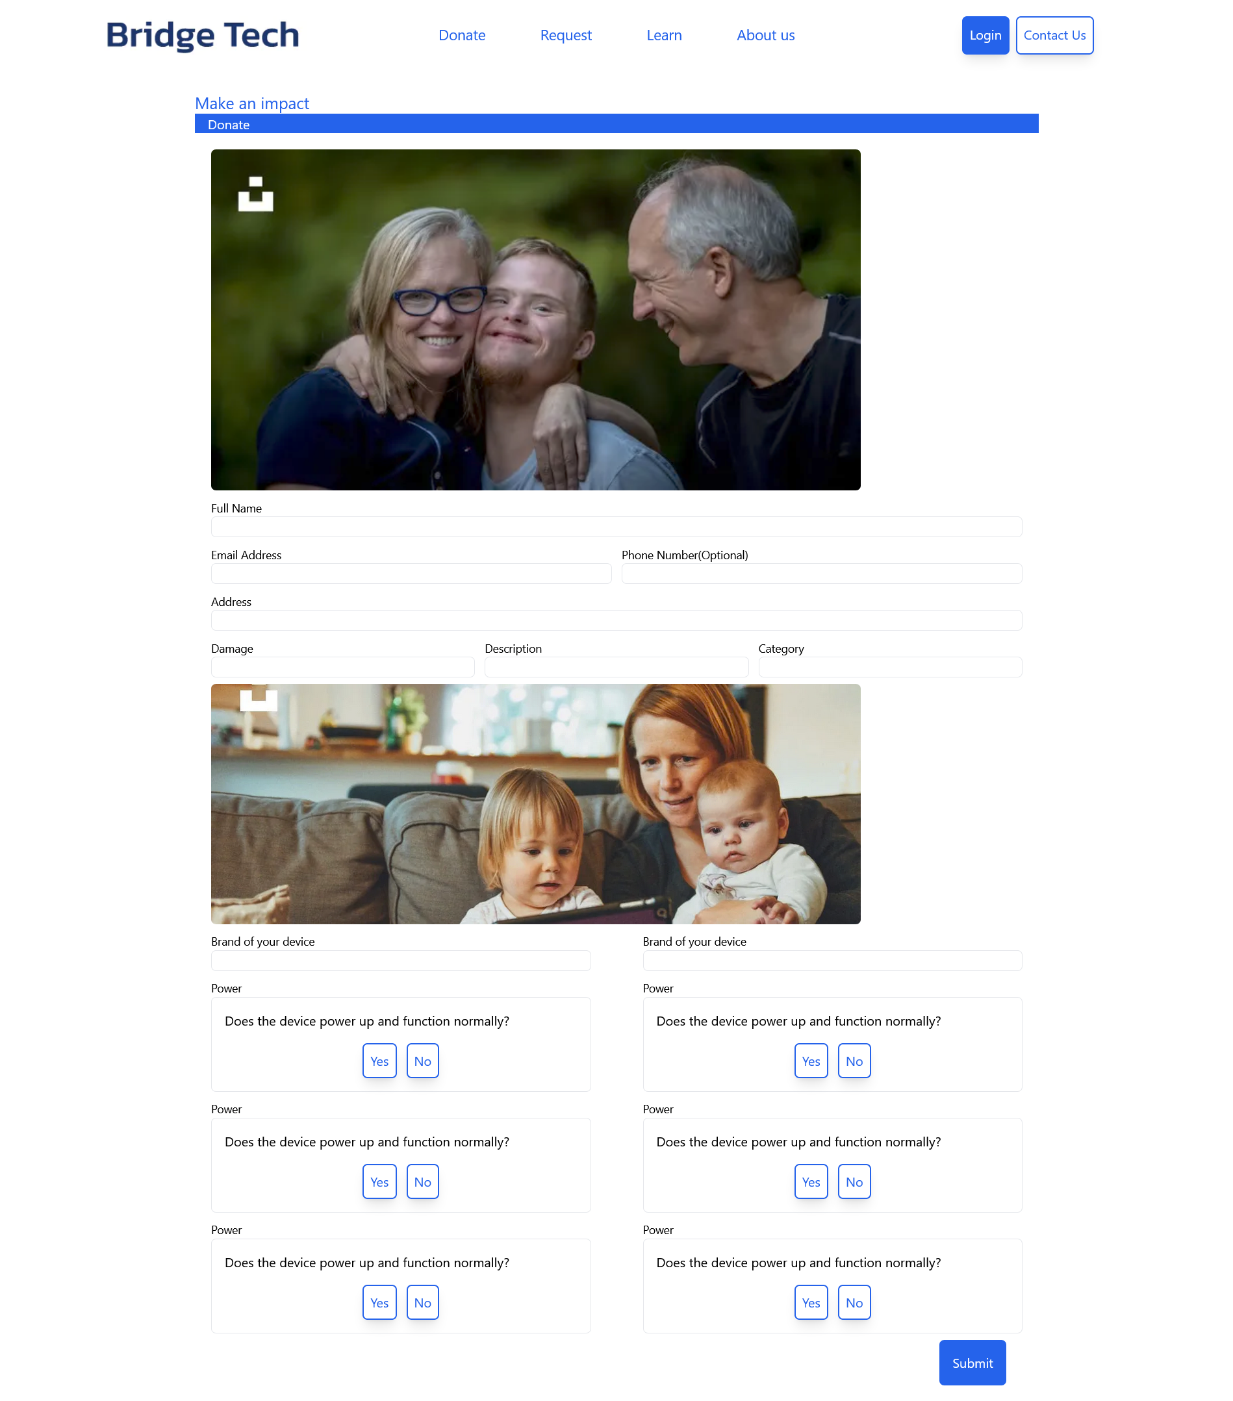1233x1401 pixels.
Task: Choose Yes in third left Power question
Action: tap(379, 1302)
